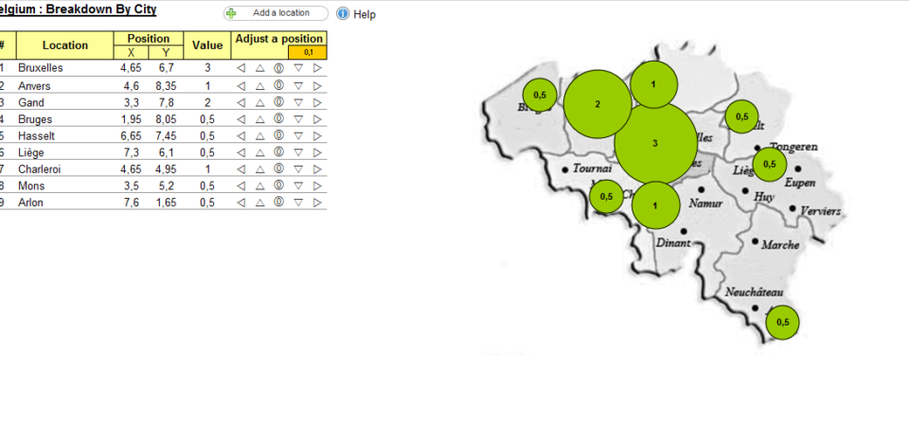Reset Mons position with the center icon
Image resolution: width=909 pixels, height=426 pixels.
point(278,186)
